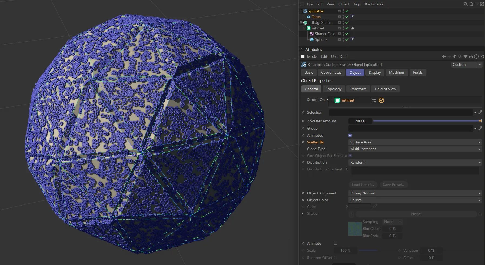Image resolution: width=485 pixels, height=265 pixels.
Task: Open search in the Attributes manager toolbar
Action: 459,56
